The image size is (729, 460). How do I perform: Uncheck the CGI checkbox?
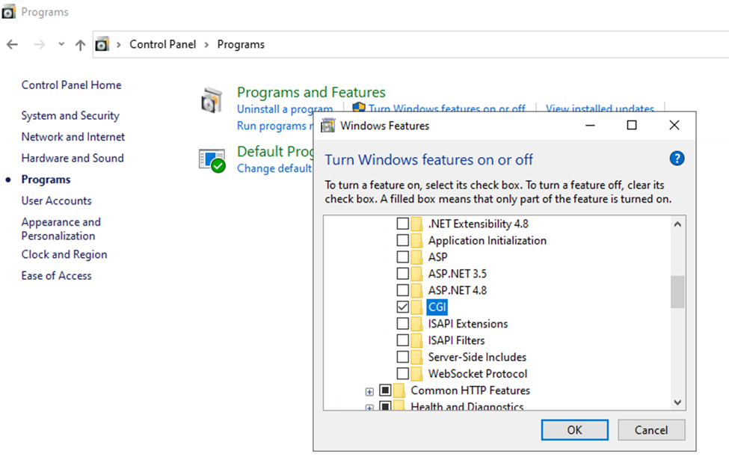[402, 307]
